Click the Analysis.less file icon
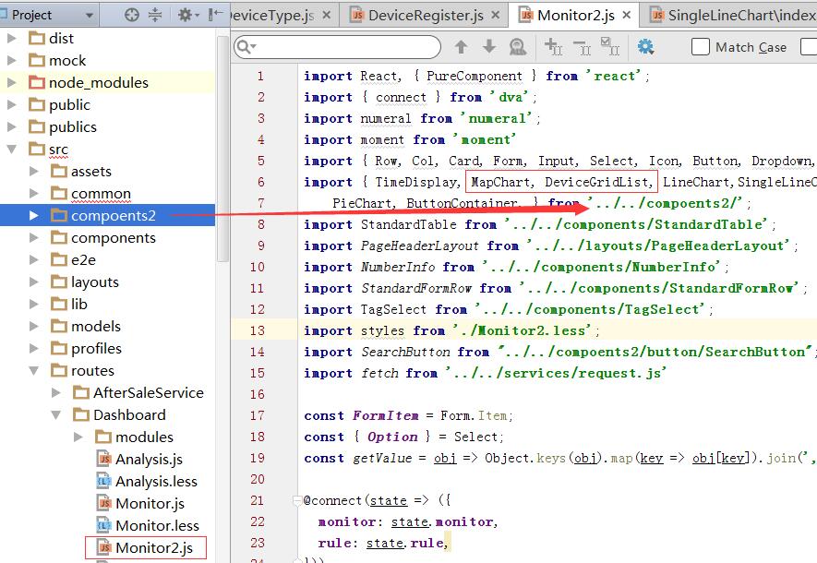817x563 pixels. (104, 481)
